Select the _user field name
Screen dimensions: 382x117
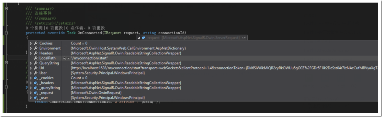coord(44,98)
